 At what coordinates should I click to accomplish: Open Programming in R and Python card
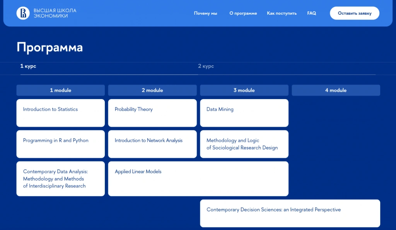[x=60, y=144]
